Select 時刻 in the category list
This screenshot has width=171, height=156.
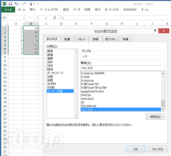point(60,69)
